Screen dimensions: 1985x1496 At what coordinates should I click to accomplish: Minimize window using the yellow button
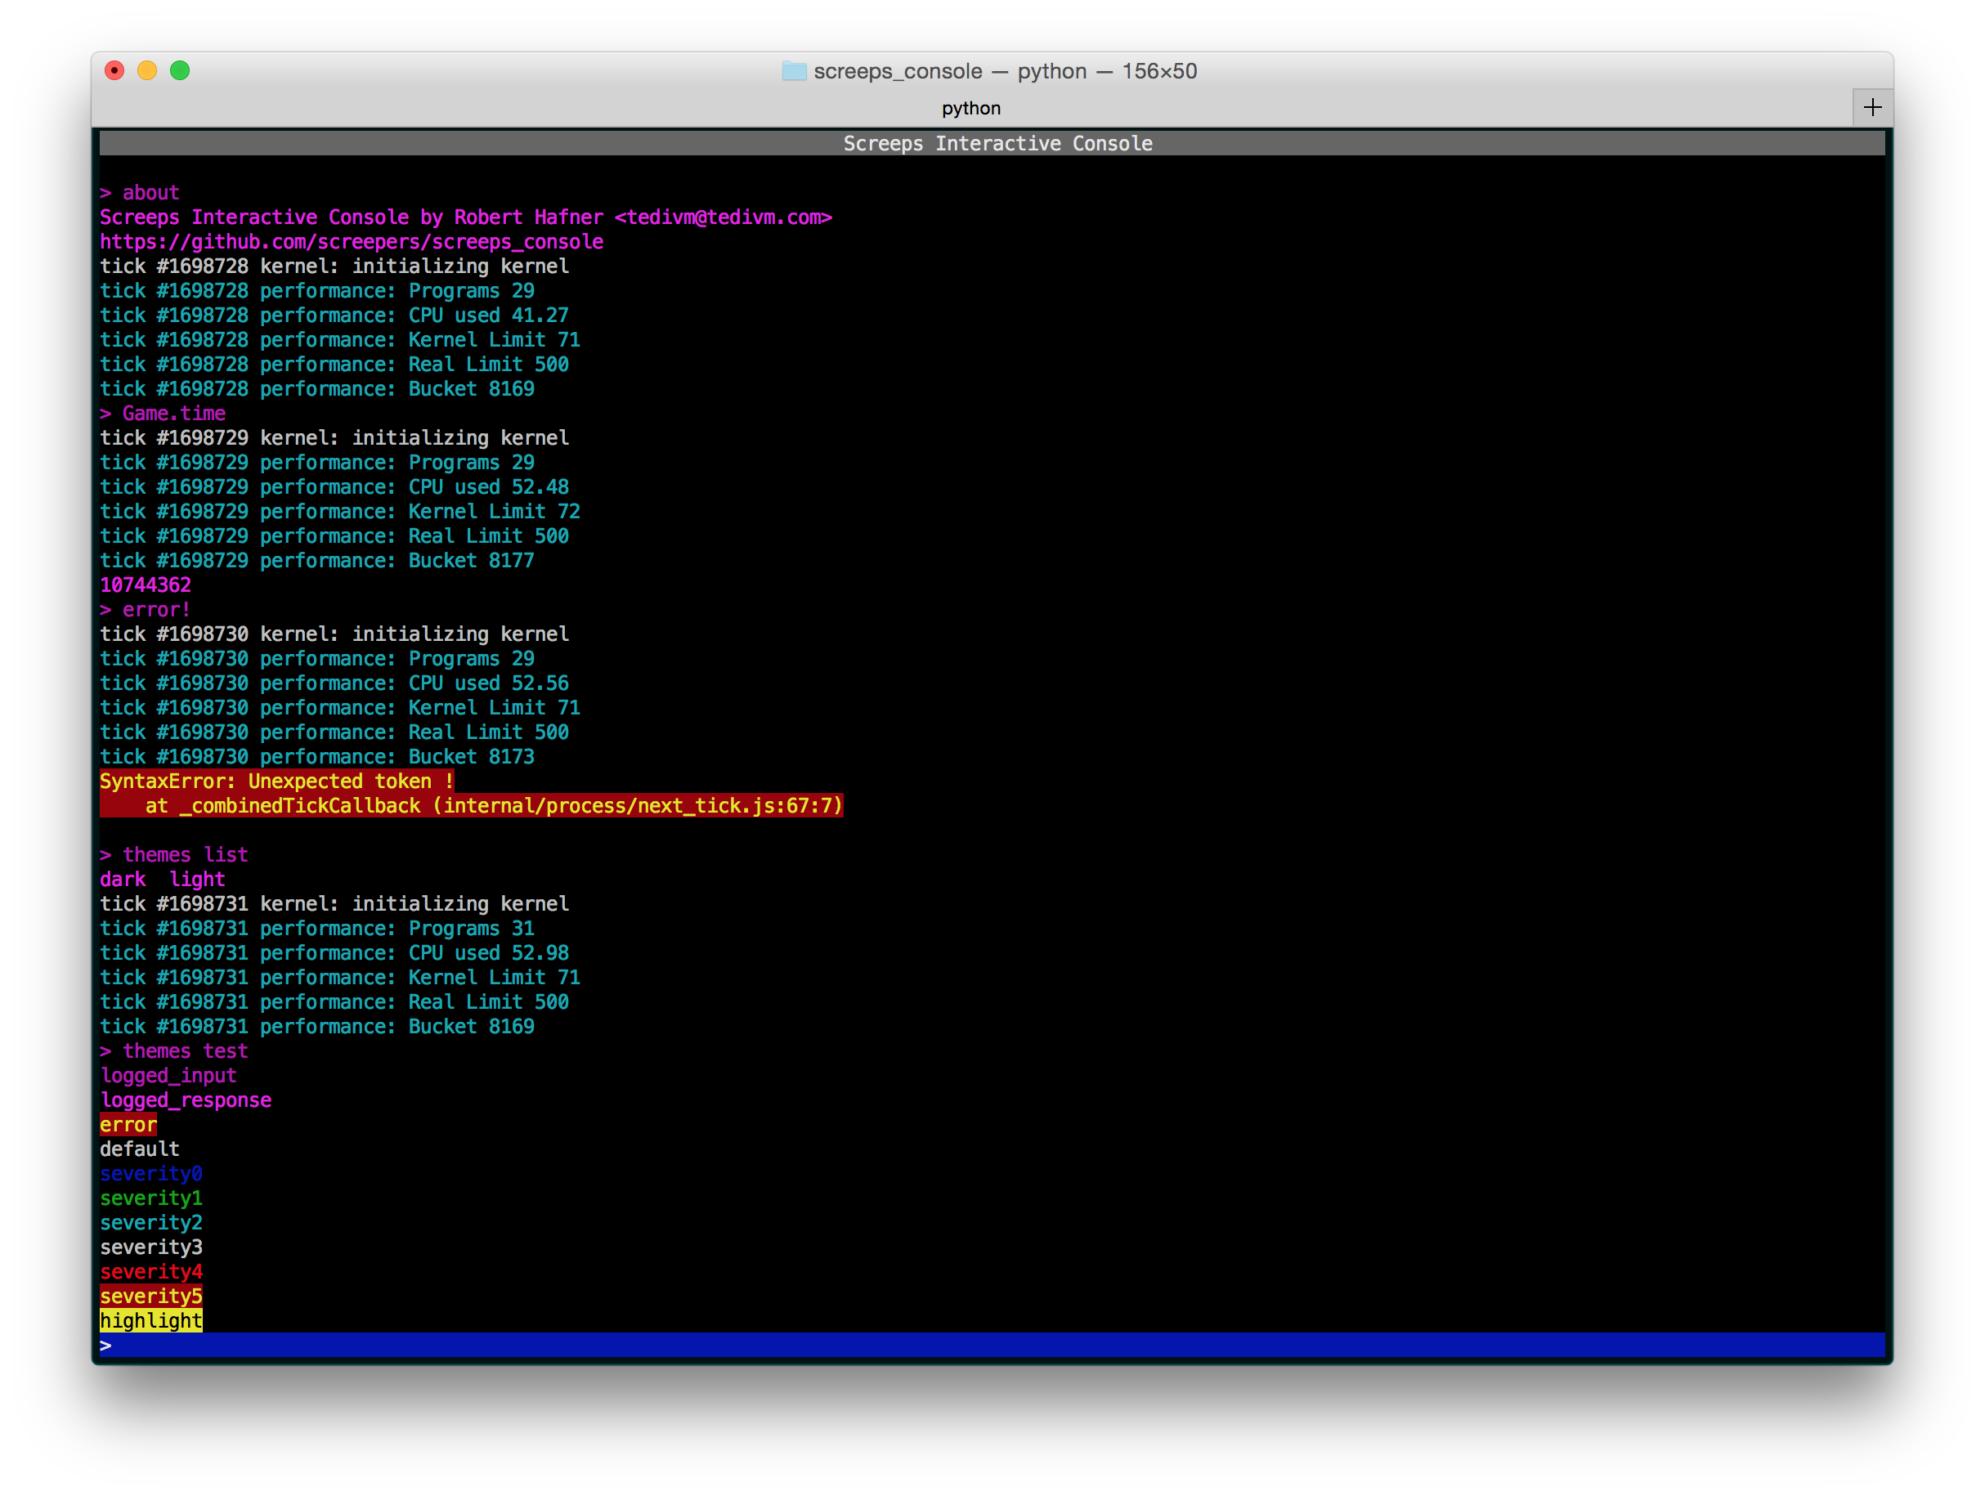147,70
